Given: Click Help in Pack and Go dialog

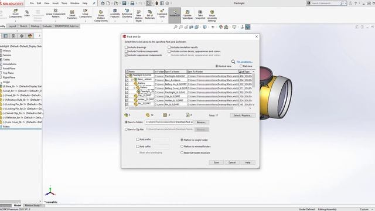Looking at the screenshot, I should [x=248, y=162].
